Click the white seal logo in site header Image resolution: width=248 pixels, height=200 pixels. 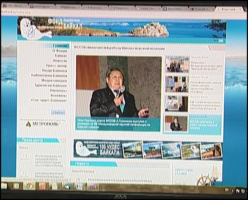(35, 29)
